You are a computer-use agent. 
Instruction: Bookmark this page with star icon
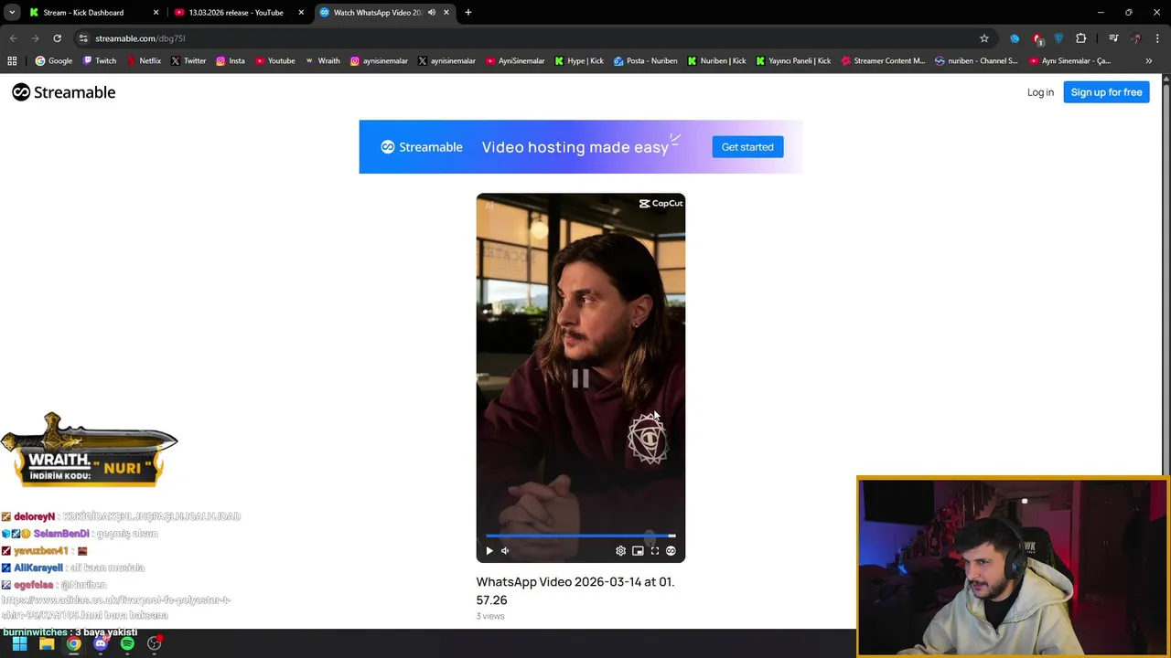[x=984, y=38]
